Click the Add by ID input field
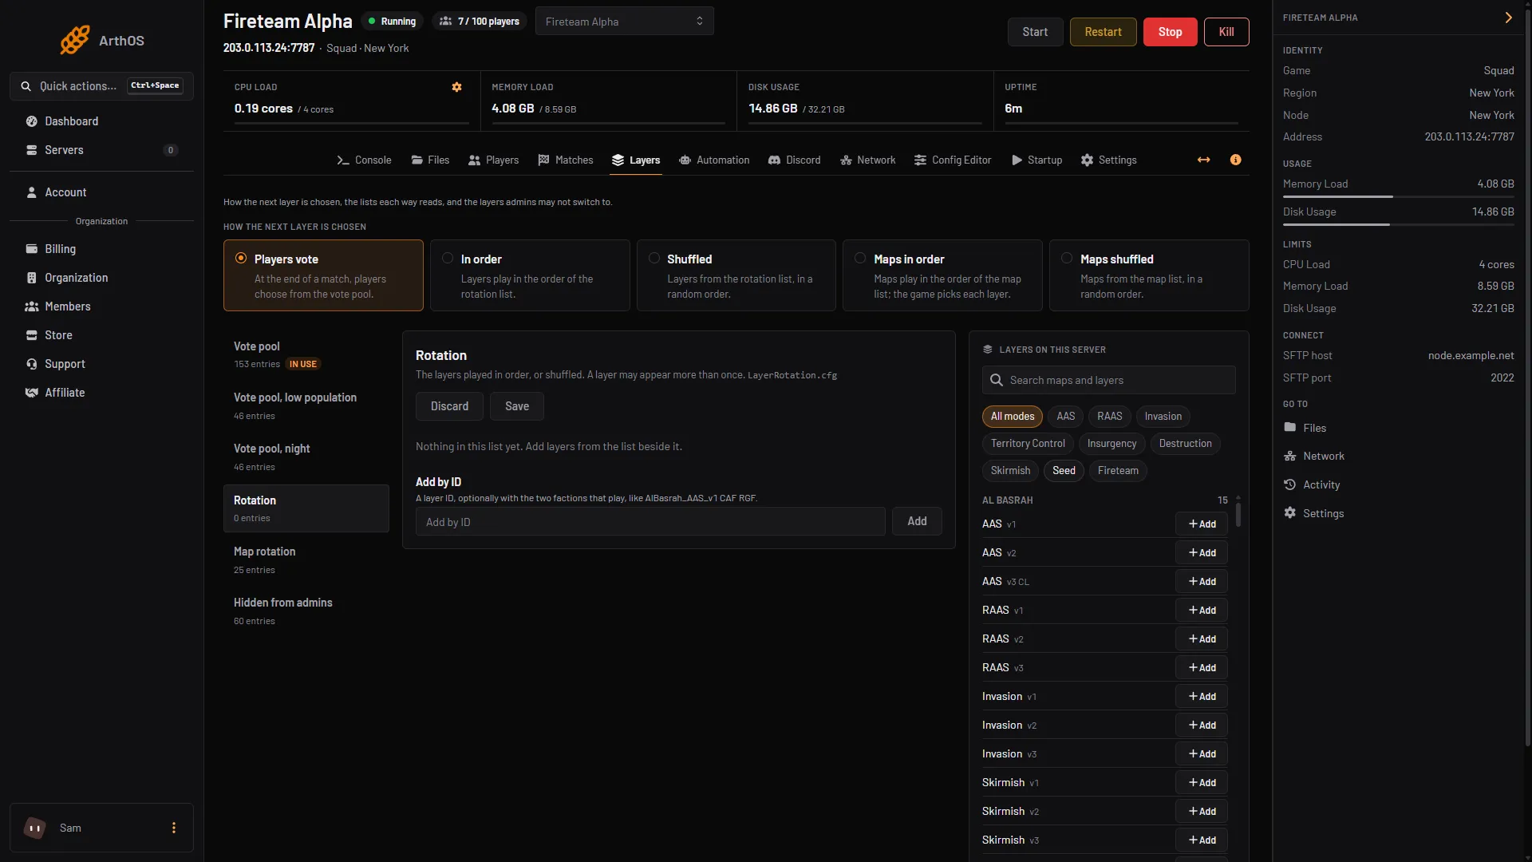 tap(650, 522)
